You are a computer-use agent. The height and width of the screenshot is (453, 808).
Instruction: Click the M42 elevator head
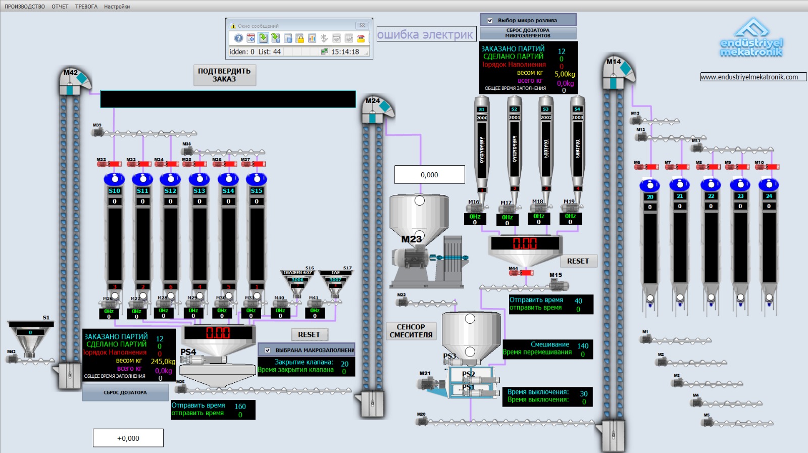(76, 79)
